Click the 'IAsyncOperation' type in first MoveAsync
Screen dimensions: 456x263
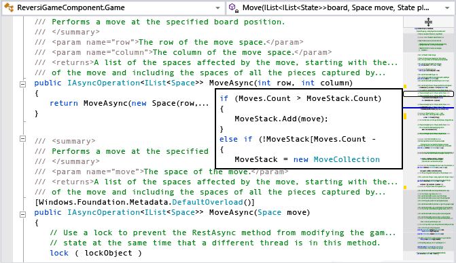click(103, 83)
